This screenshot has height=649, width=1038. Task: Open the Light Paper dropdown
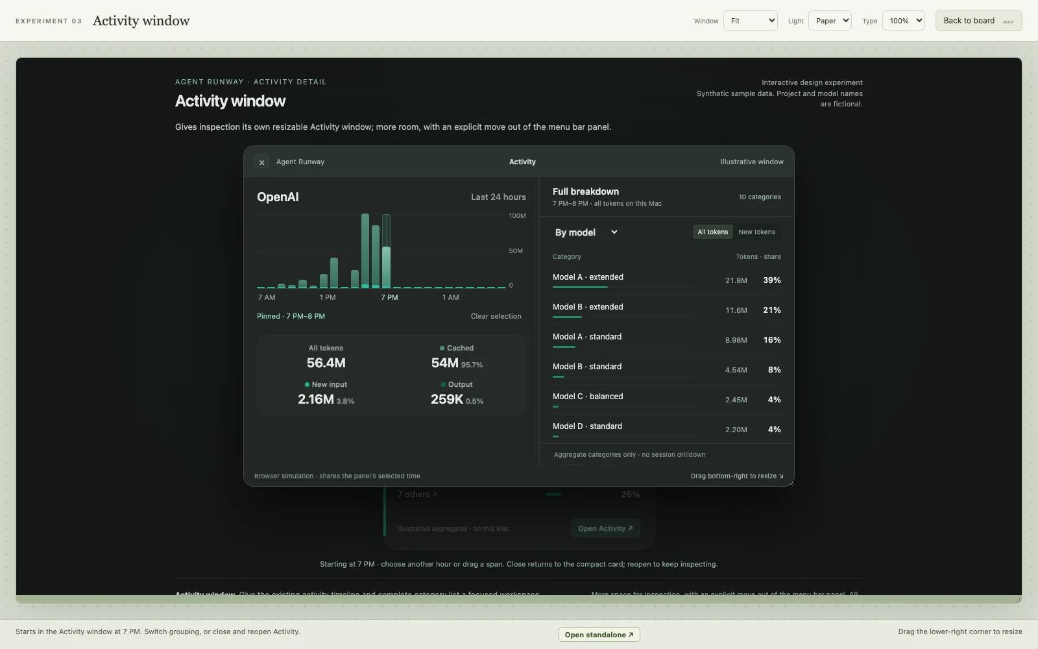[830, 21]
